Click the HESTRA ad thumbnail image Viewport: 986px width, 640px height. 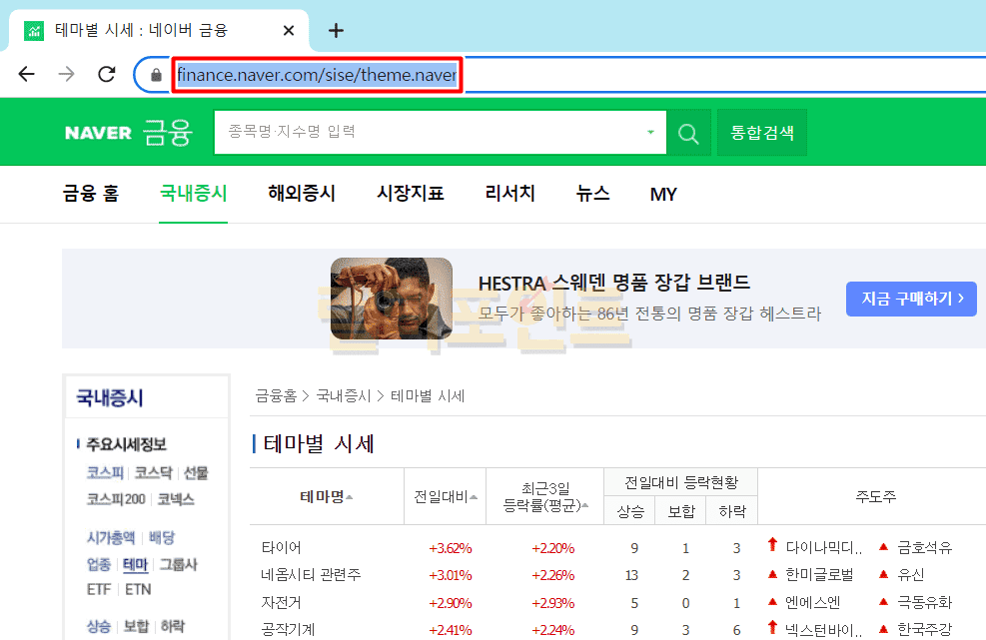392,299
